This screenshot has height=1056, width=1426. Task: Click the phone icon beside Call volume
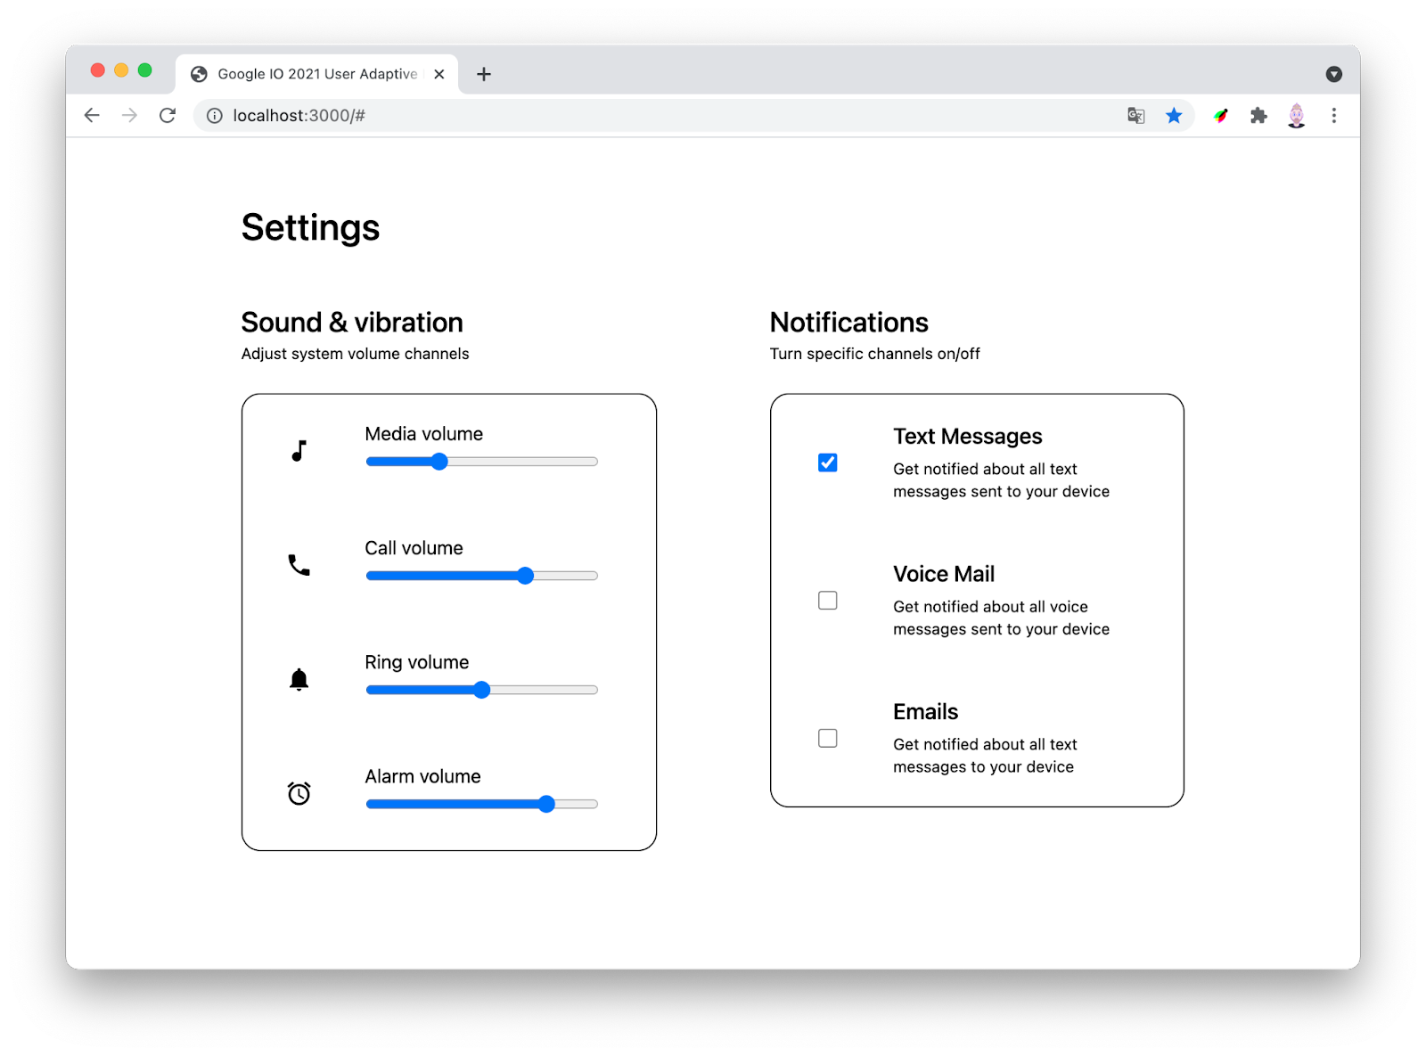(299, 565)
